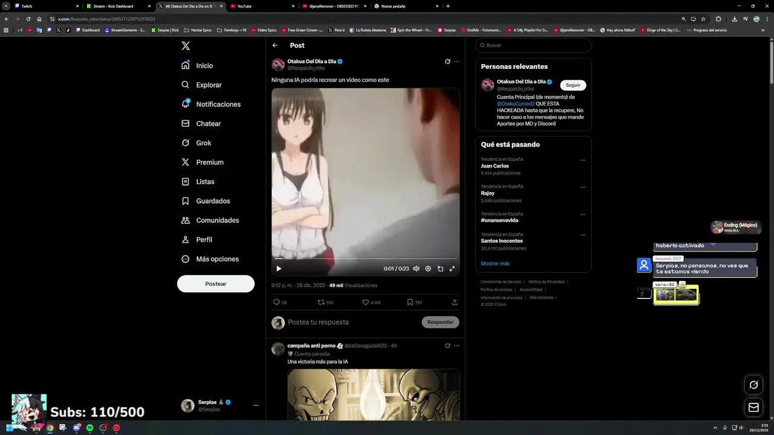The height and width of the screenshot is (435, 774).
Task: Click the Postear button
Action: click(216, 284)
